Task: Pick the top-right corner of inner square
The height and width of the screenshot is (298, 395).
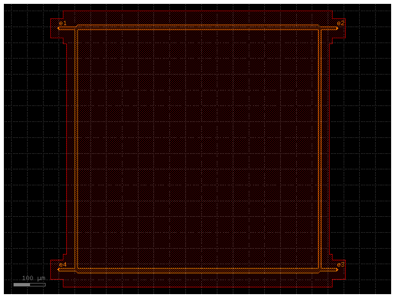Action: (318, 30)
